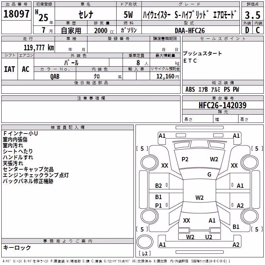Click the 譲渡書類期限 header
265x265 pixels.
(x=165, y=38)
